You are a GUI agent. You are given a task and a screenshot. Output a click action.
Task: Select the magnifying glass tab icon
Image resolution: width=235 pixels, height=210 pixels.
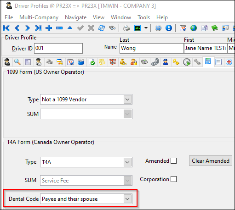pyautogui.click(x=17, y=62)
